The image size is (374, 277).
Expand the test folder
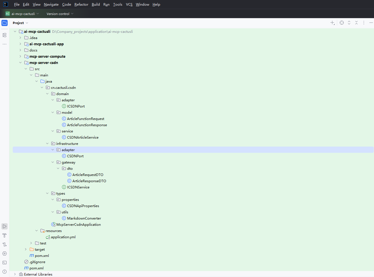tap(31, 243)
